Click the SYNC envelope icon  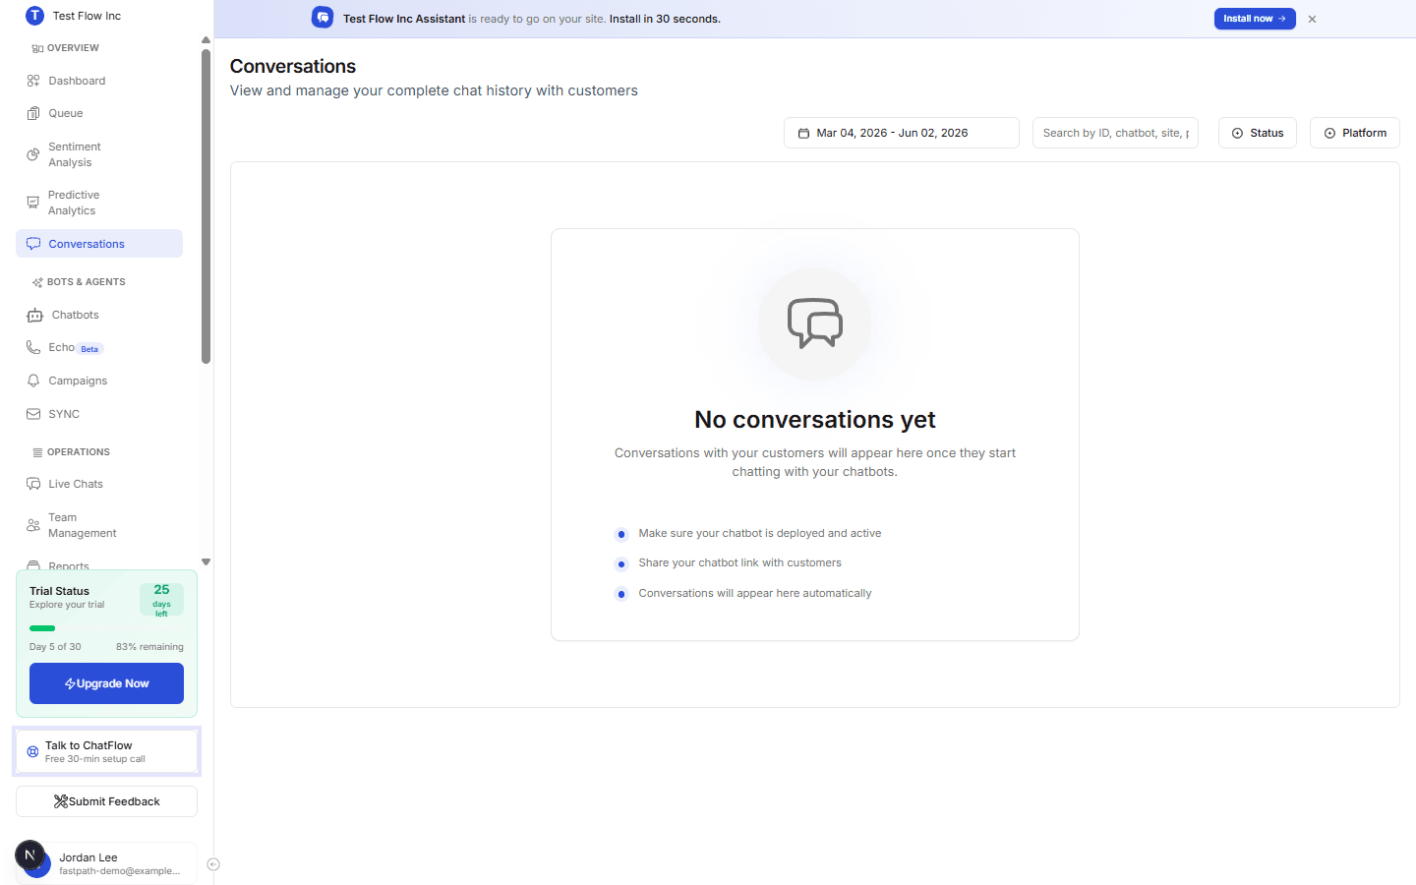click(x=33, y=414)
